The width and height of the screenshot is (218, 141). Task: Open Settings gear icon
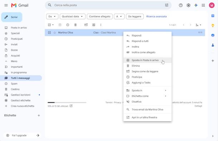[x=188, y=5]
